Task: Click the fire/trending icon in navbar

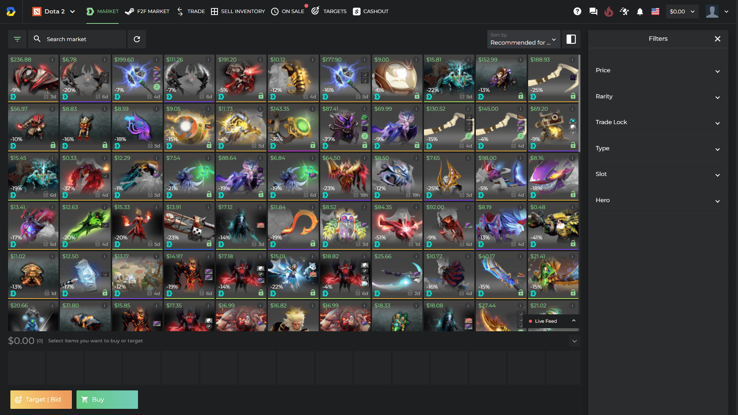Action: click(x=607, y=11)
